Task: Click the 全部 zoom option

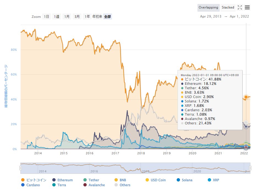Action: [x=107, y=16]
